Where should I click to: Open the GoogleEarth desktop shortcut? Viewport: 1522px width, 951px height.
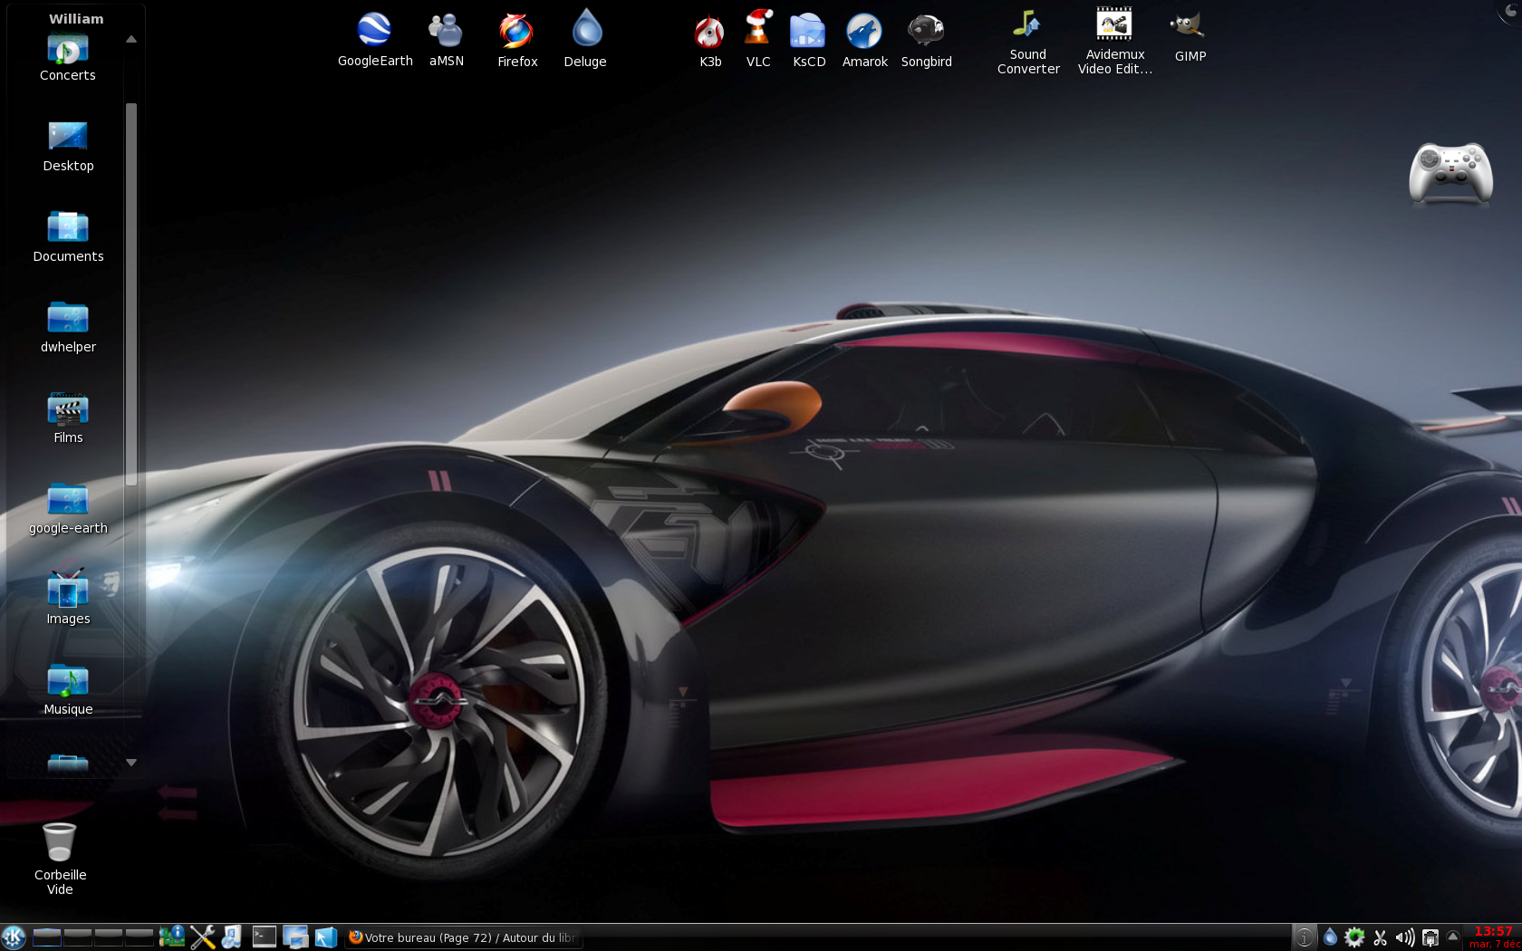pos(374,32)
